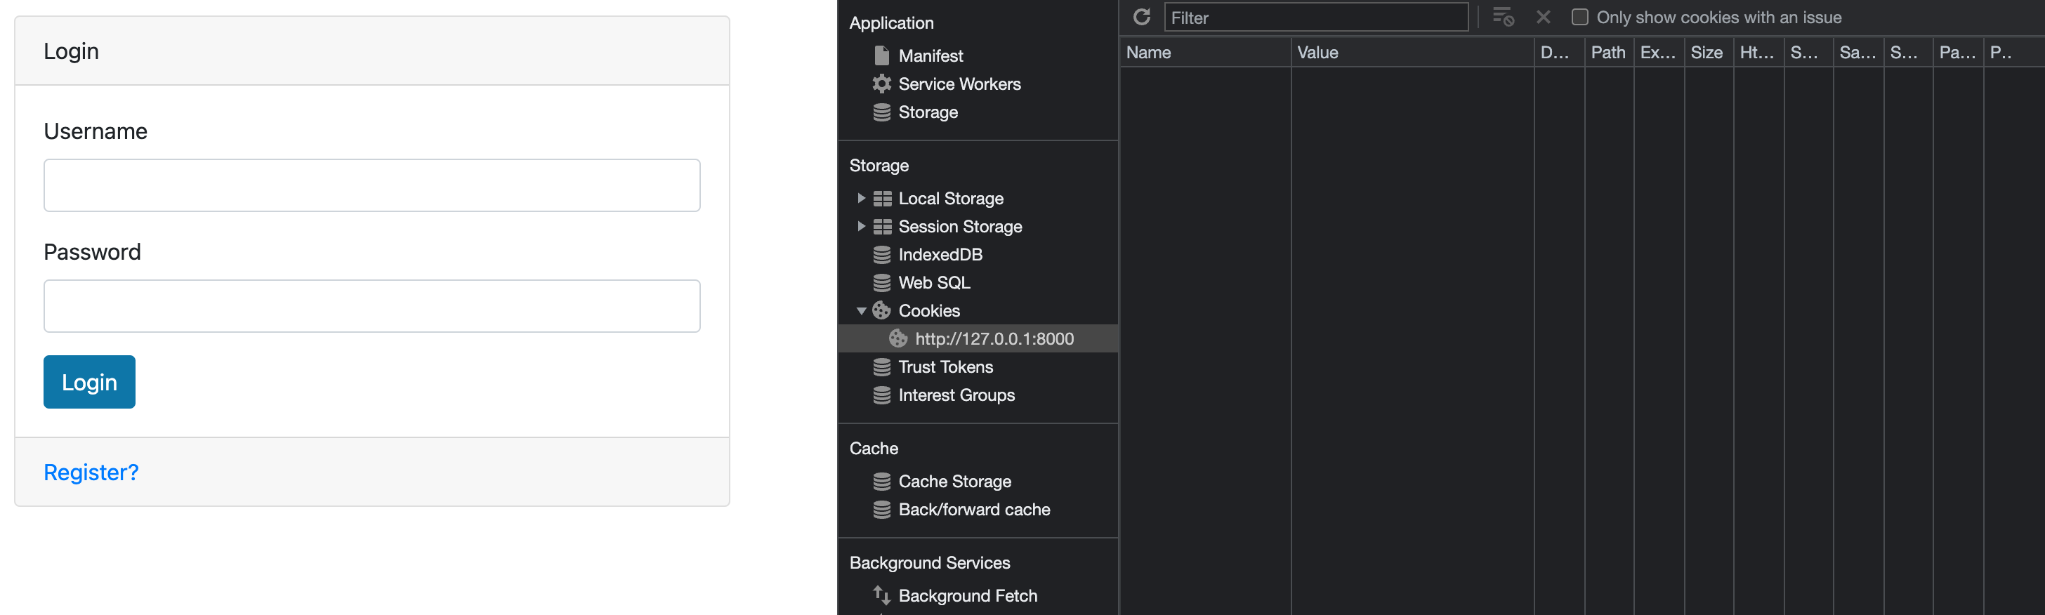Screen dimensions: 2045x615
Task: Select the Trust Tokens item
Action: [945, 366]
